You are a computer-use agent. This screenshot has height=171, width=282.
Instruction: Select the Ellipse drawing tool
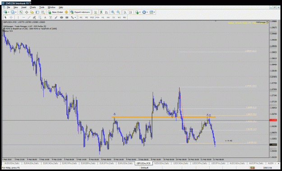click(x=61, y=18)
